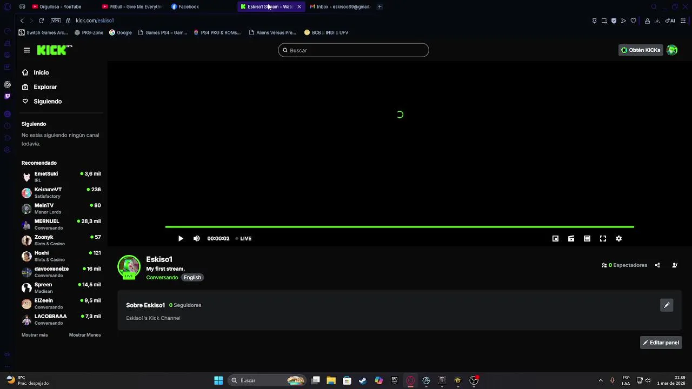Reload the current page
Viewport: 692px width, 389px height.
pyautogui.click(x=41, y=21)
